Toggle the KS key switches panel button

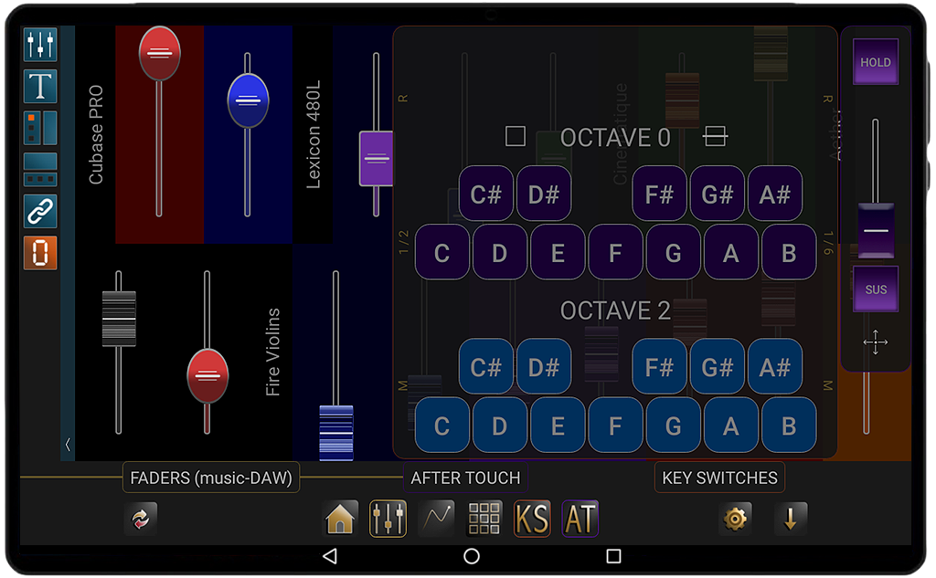pyautogui.click(x=532, y=519)
